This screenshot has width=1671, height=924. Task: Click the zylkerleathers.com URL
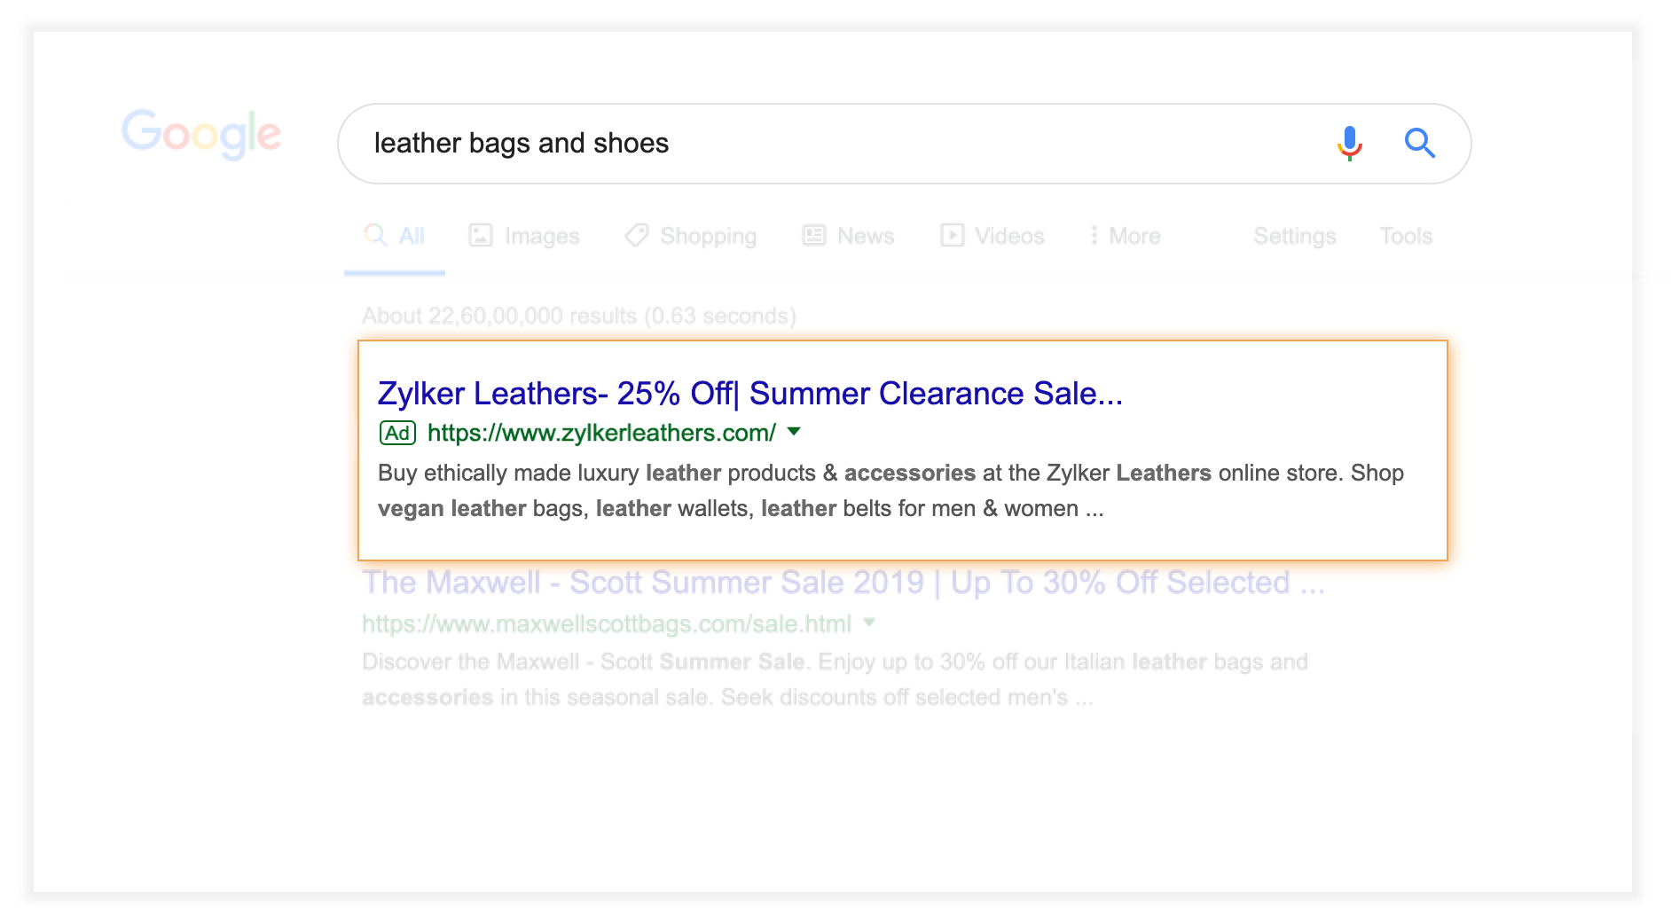click(601, 433)
